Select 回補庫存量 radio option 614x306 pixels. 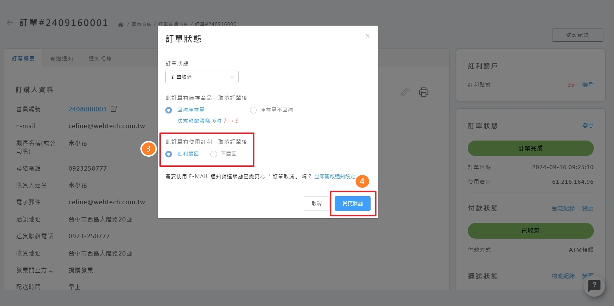tap(169, 110)
